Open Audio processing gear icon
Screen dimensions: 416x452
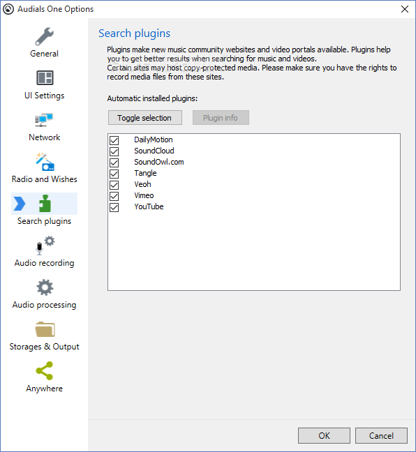[x=45, y=287]
